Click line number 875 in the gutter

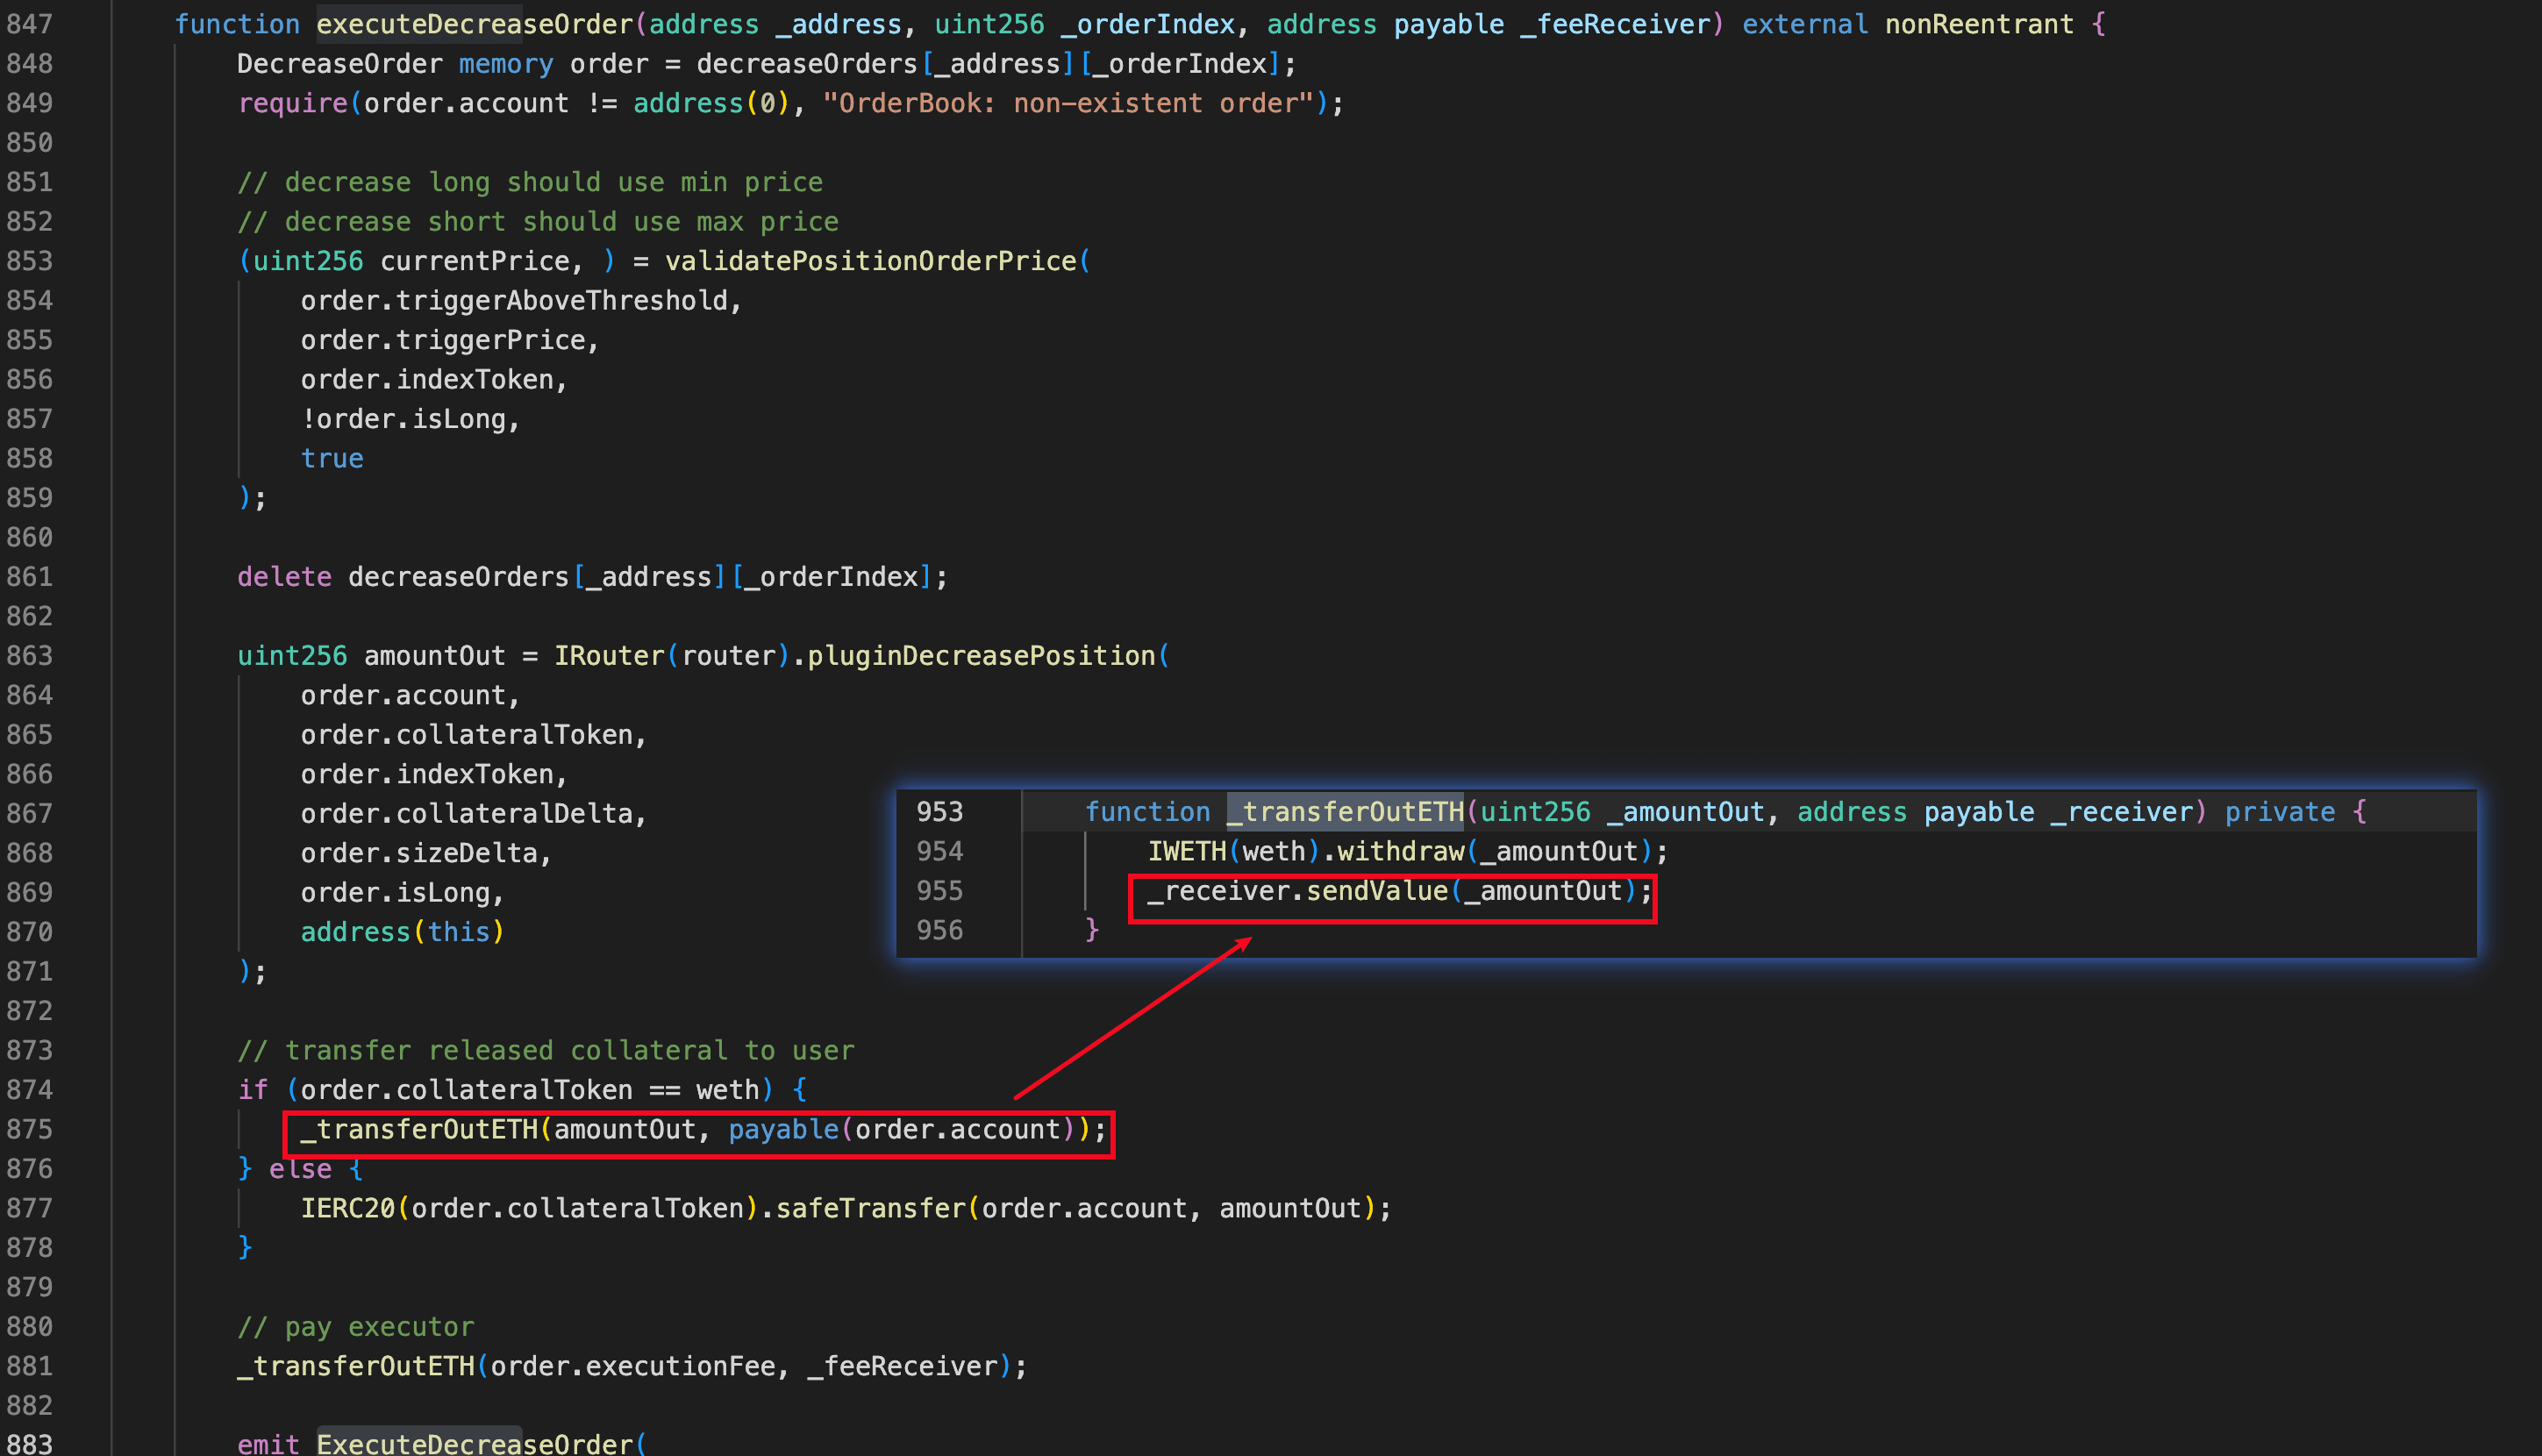click(x=29, y=1130)
